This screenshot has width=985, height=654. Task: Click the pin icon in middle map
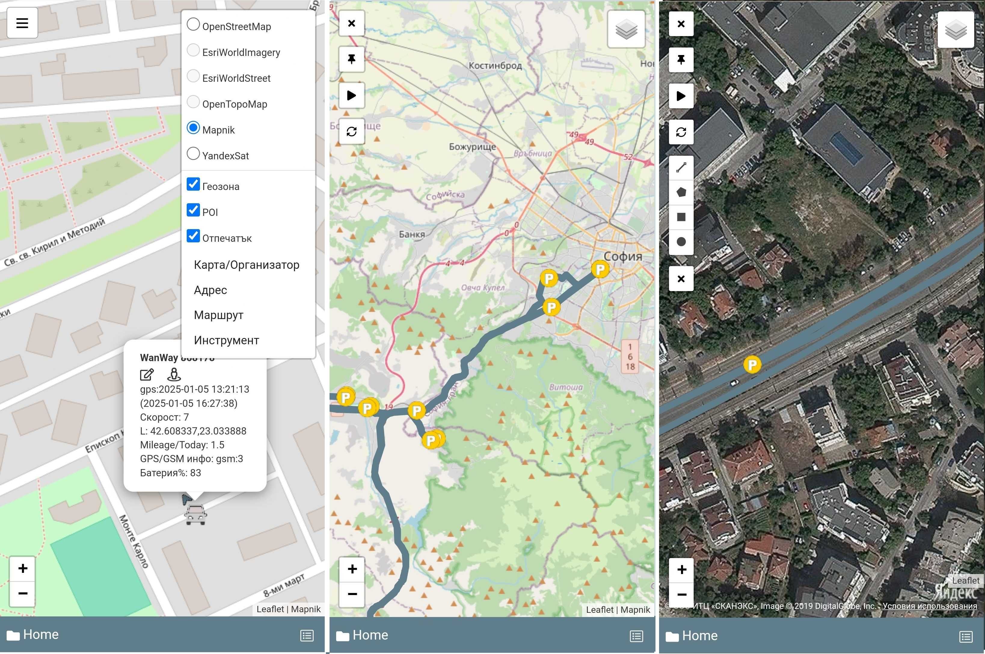pyautogui.click(x=351, y=59)
